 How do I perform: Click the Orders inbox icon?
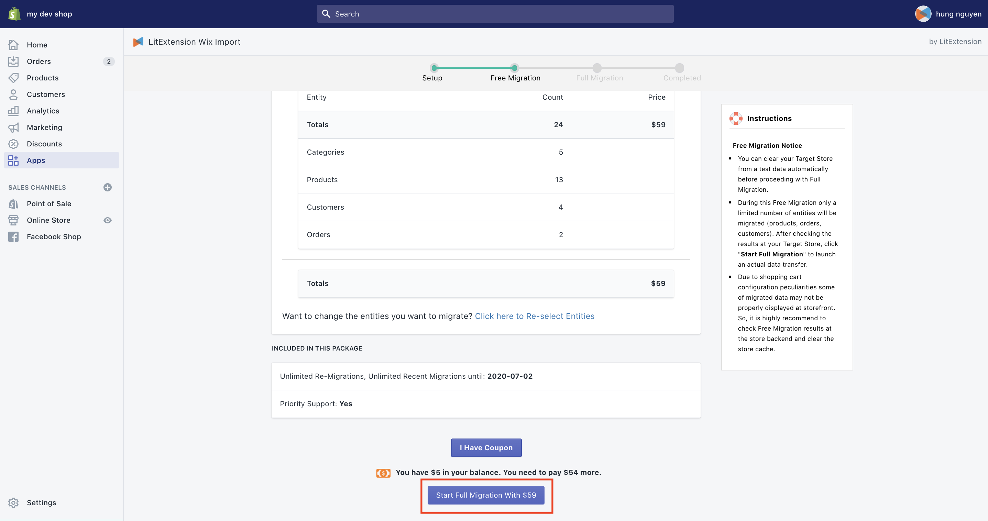pyautogui.click(x=13, y=61)
